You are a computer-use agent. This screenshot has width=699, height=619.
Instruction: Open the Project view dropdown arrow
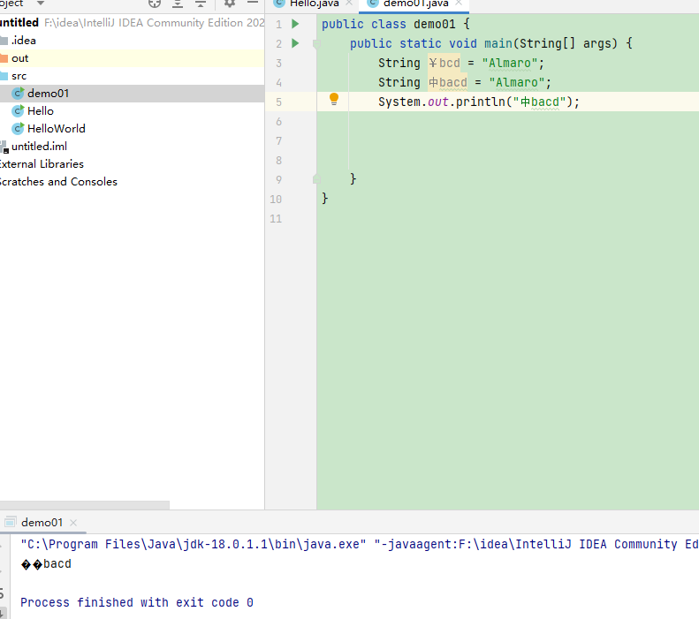40,4
